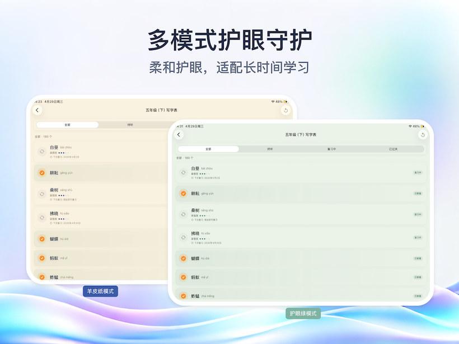Click the 复习中 status tag on the green 拂晓 row

418,238
